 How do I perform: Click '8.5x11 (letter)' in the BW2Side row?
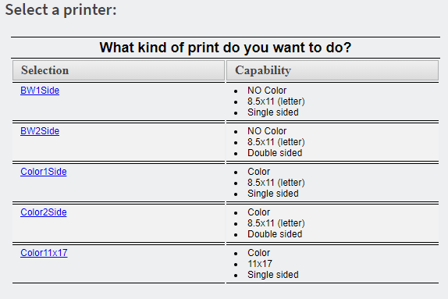(x=276, y=142)
